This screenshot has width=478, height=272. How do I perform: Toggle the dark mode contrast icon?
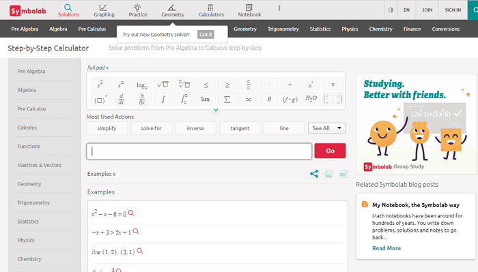click(391, 10)
